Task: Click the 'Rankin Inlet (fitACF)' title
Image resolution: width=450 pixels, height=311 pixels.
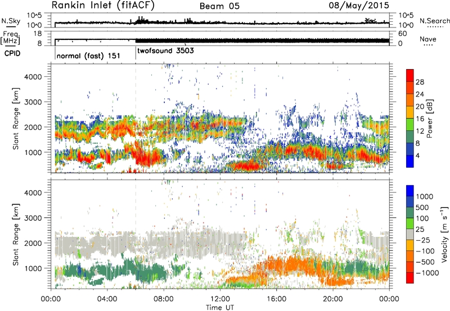Action: (103, 5)
